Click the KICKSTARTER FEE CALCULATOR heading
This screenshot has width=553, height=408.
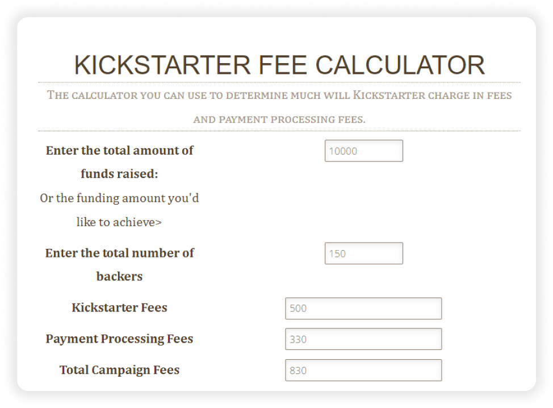[x=279, y=65]
